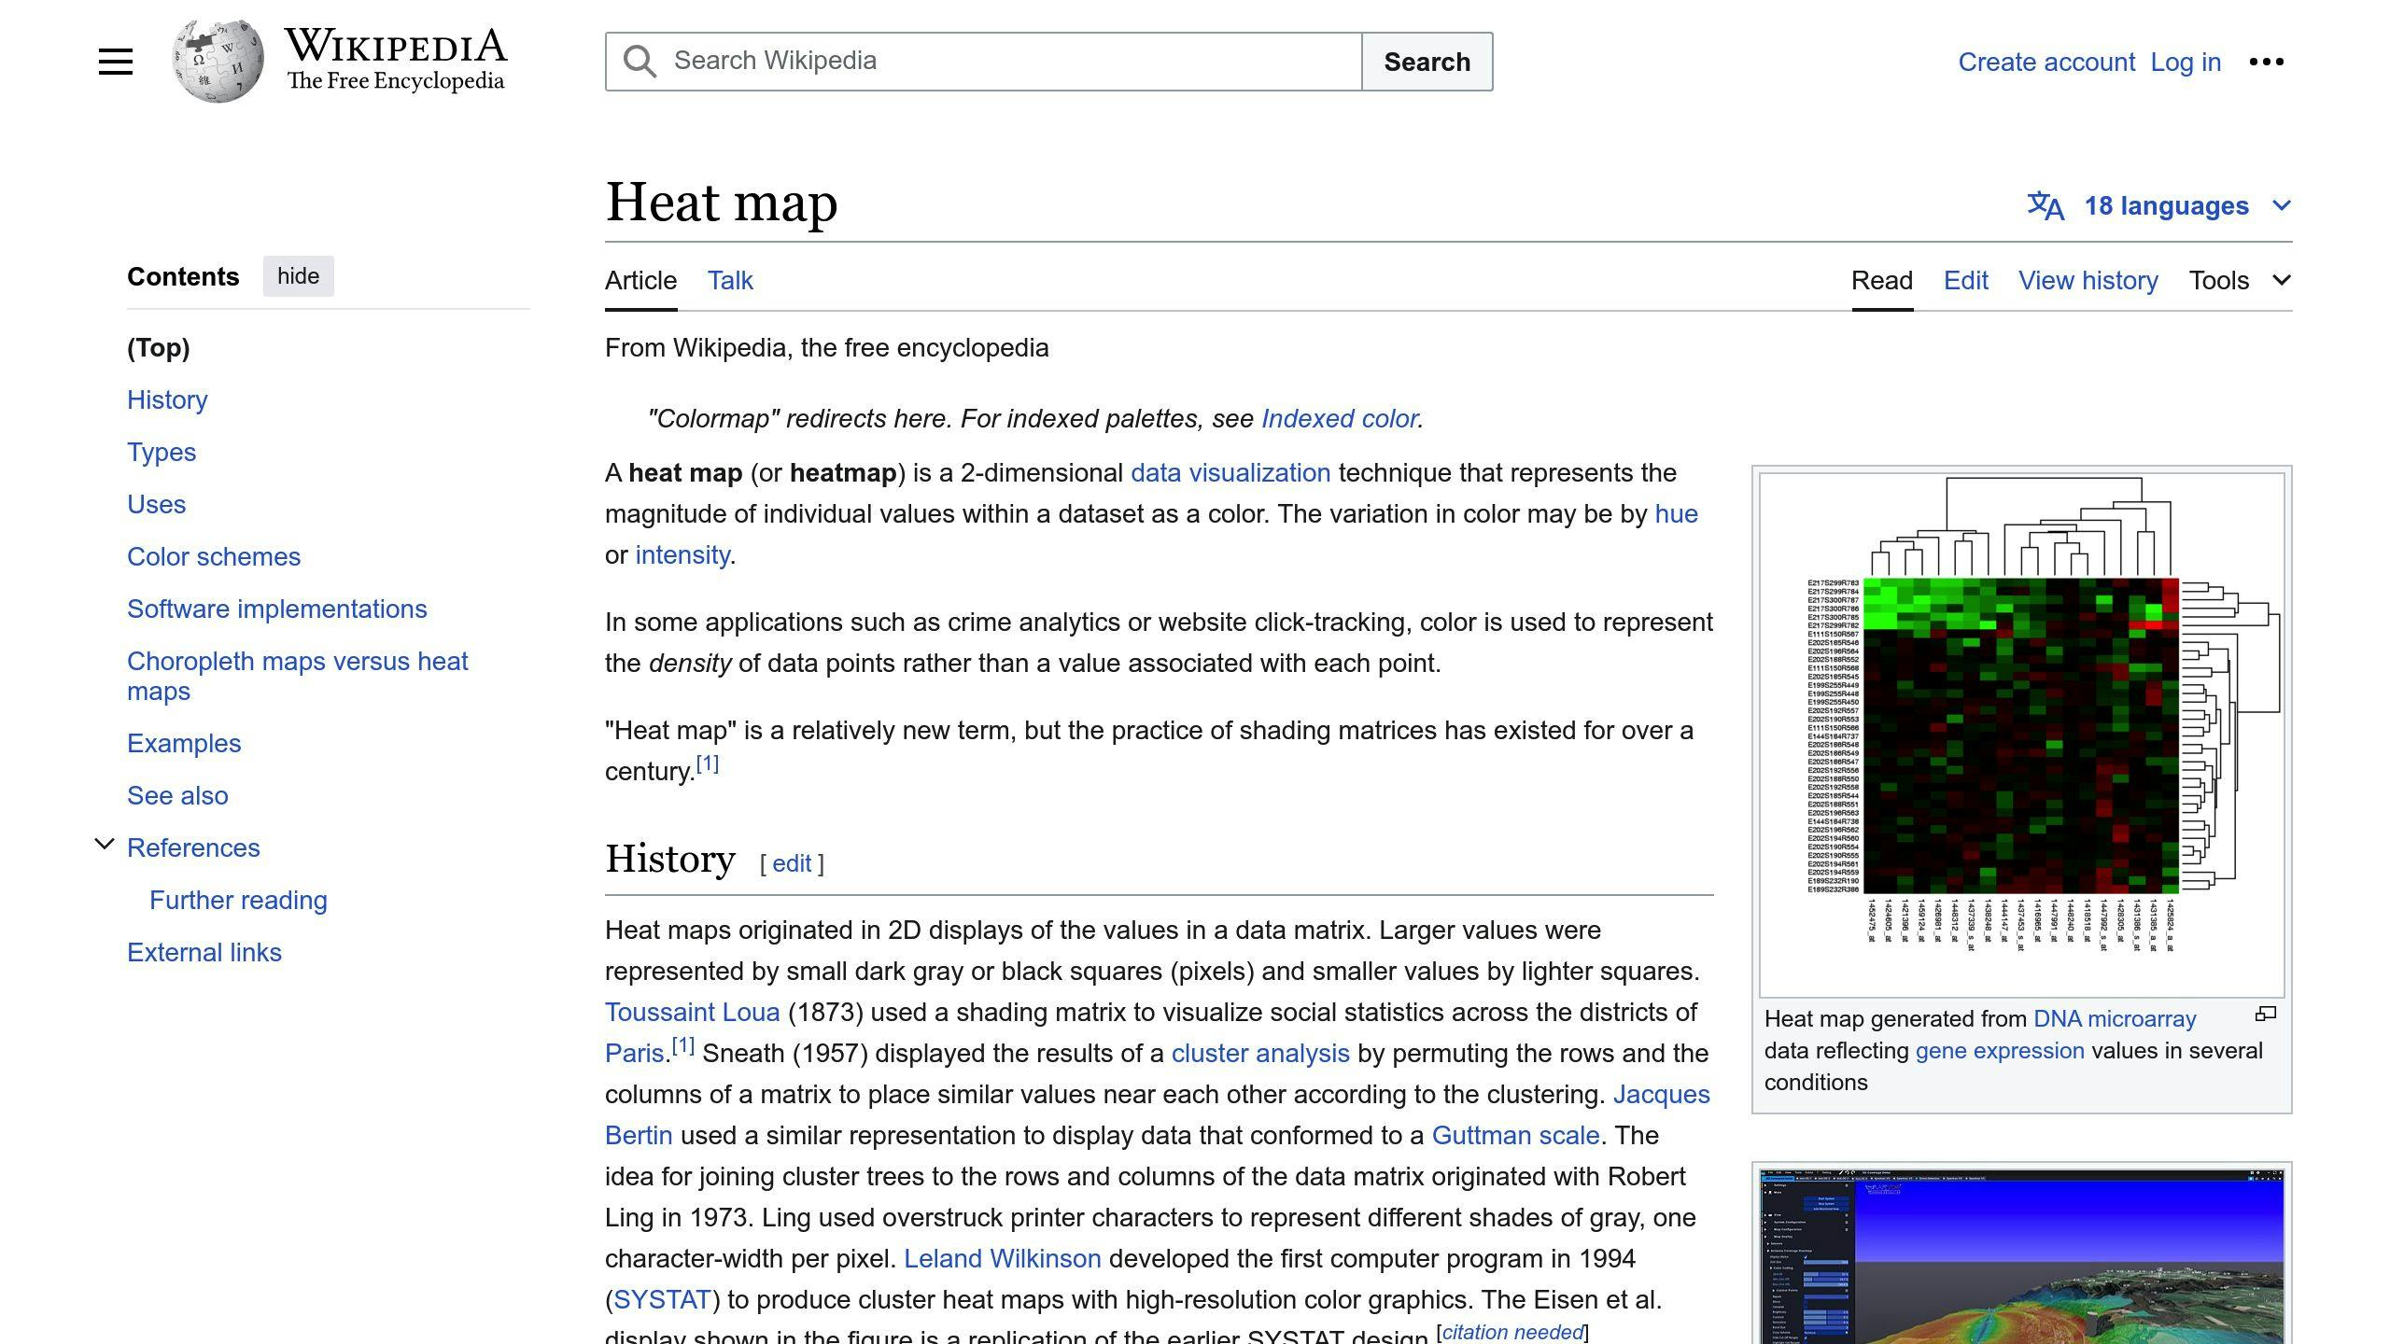This screenshot has width=2390, height=1344.
Task: Expand the Tools dropdown menu
Action: tap(2237, 279)
